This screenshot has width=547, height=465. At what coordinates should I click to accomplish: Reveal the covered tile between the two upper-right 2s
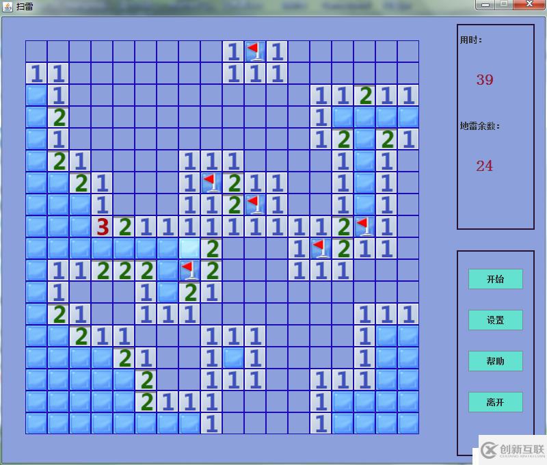[364, 139]
